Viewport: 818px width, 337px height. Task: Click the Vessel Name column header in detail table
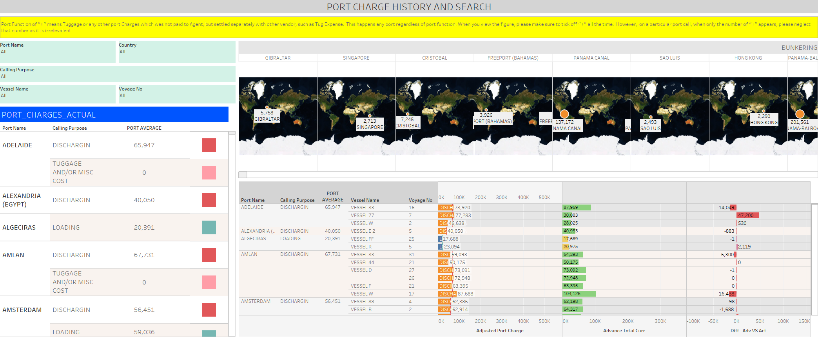(365, 200)
